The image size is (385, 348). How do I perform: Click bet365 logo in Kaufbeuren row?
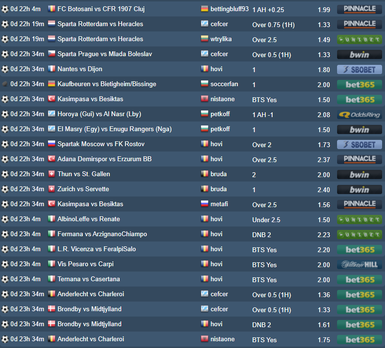[359, 84]
